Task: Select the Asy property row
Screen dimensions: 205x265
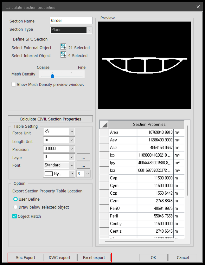Action: pyautogui.click(x=142, y=140)
